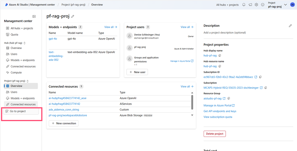Copy the aistudio-pf-rag resource group

pos(229,98)
